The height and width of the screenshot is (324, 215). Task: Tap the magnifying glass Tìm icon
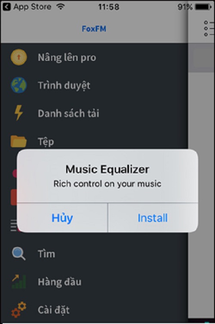tap(18, 254)
